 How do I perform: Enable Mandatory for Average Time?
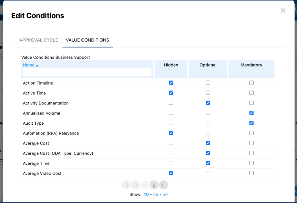tap(251, 163)
